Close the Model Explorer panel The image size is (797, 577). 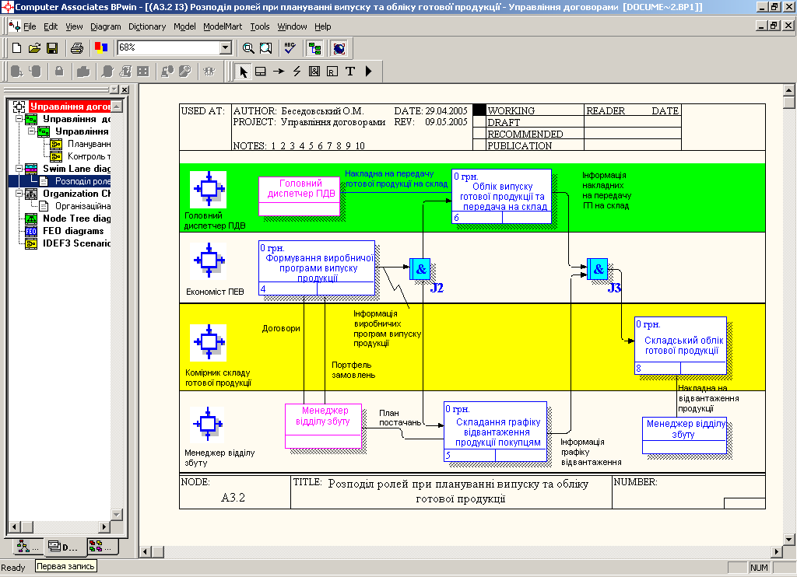[x=125, y=89]
